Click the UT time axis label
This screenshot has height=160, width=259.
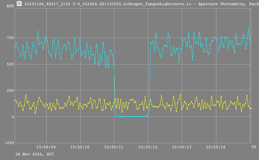pos(253,147)
